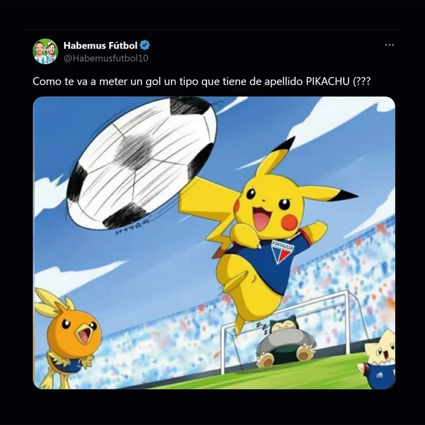Image resolution: width=425 pixels, height=425 pixels.
Task: Open the three-dot more options menu
Action: (389, 45)
